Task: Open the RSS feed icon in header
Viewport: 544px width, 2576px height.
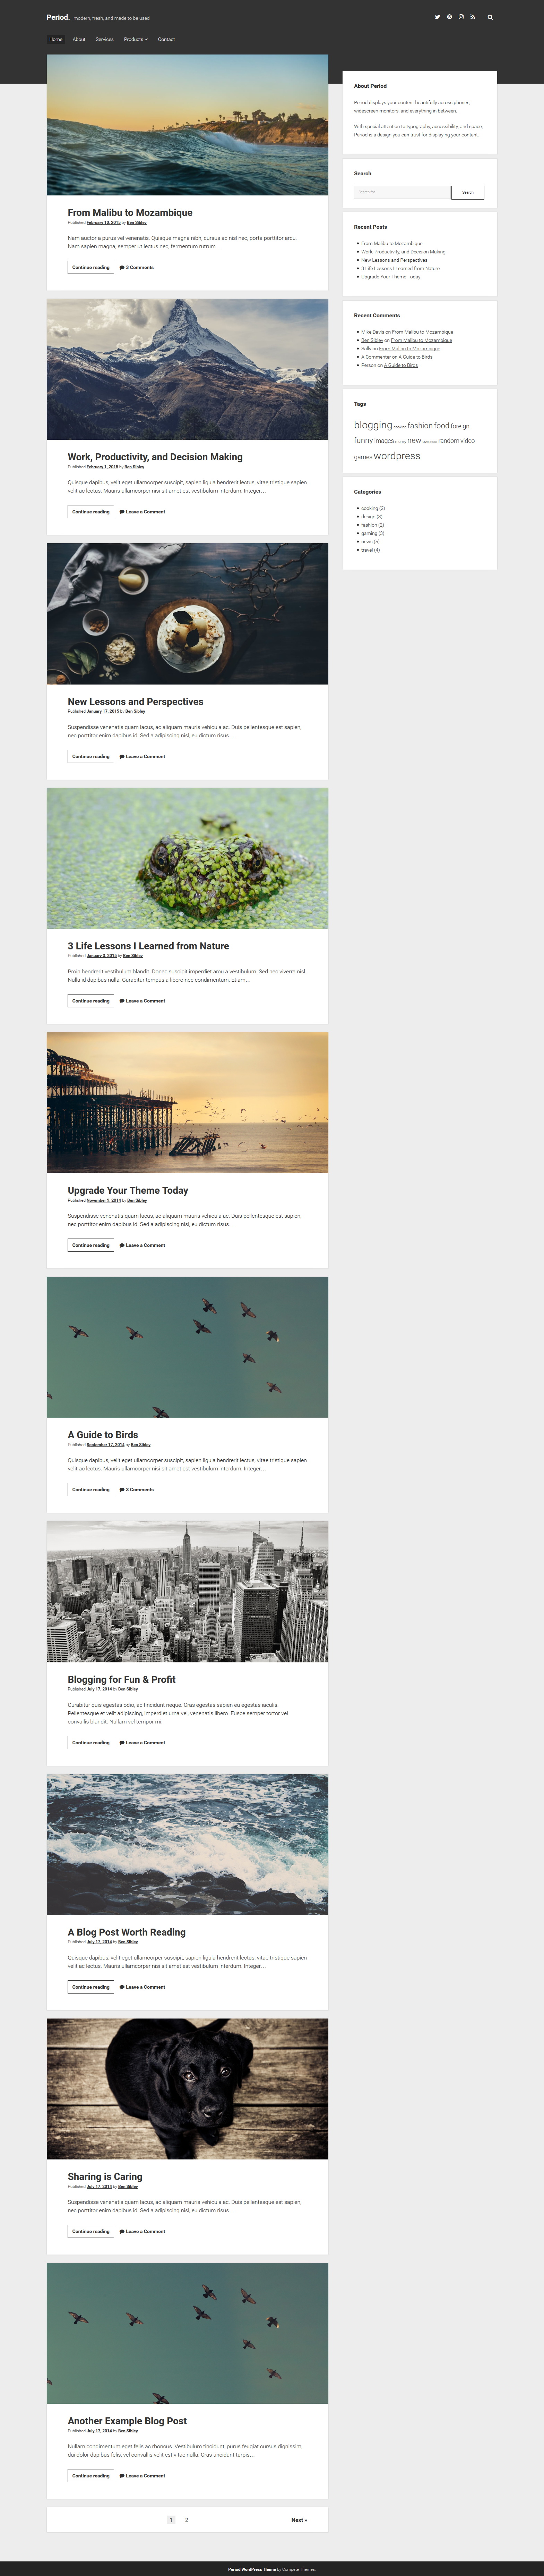Action: coord(473,17)
